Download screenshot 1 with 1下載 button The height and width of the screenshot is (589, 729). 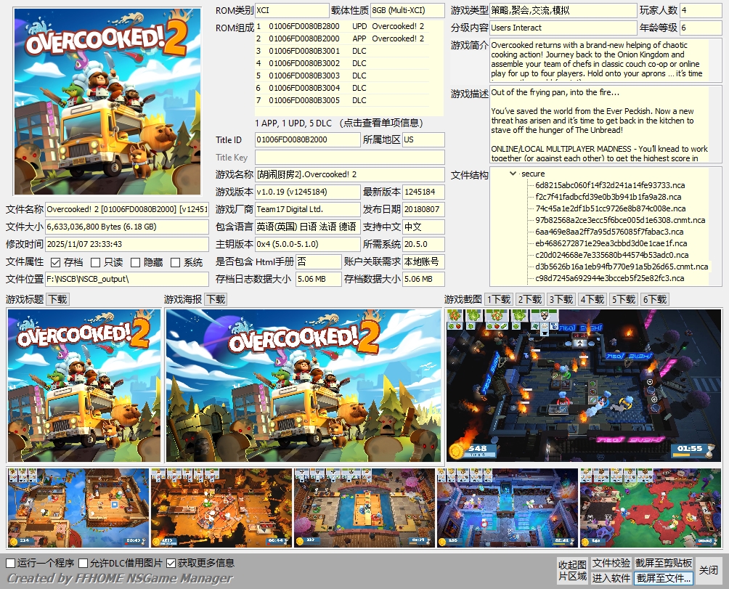tap(499, 299)
